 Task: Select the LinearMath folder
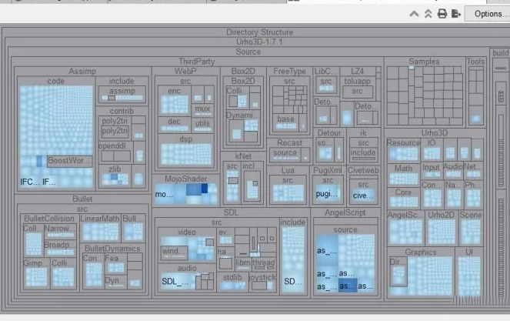pos(100,219)
